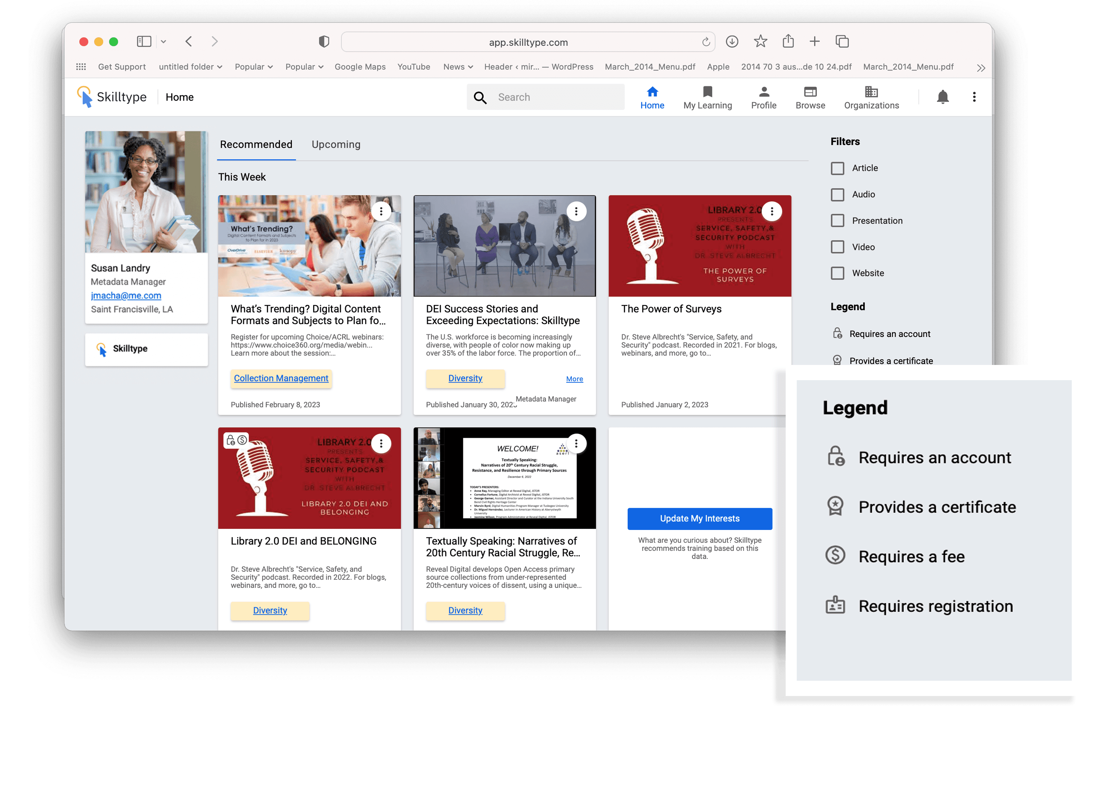
Task: Select the Recommended tab
Action: (x=256, y=145)
